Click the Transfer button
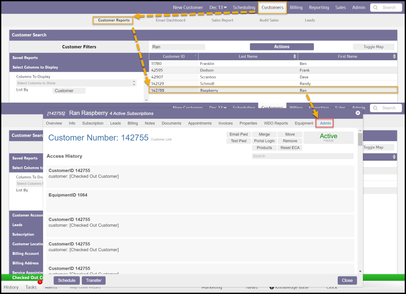Screen dimensions: 406x294 94,280
